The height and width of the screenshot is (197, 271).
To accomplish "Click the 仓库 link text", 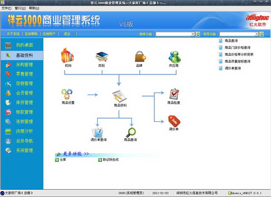I will (63, 160).
